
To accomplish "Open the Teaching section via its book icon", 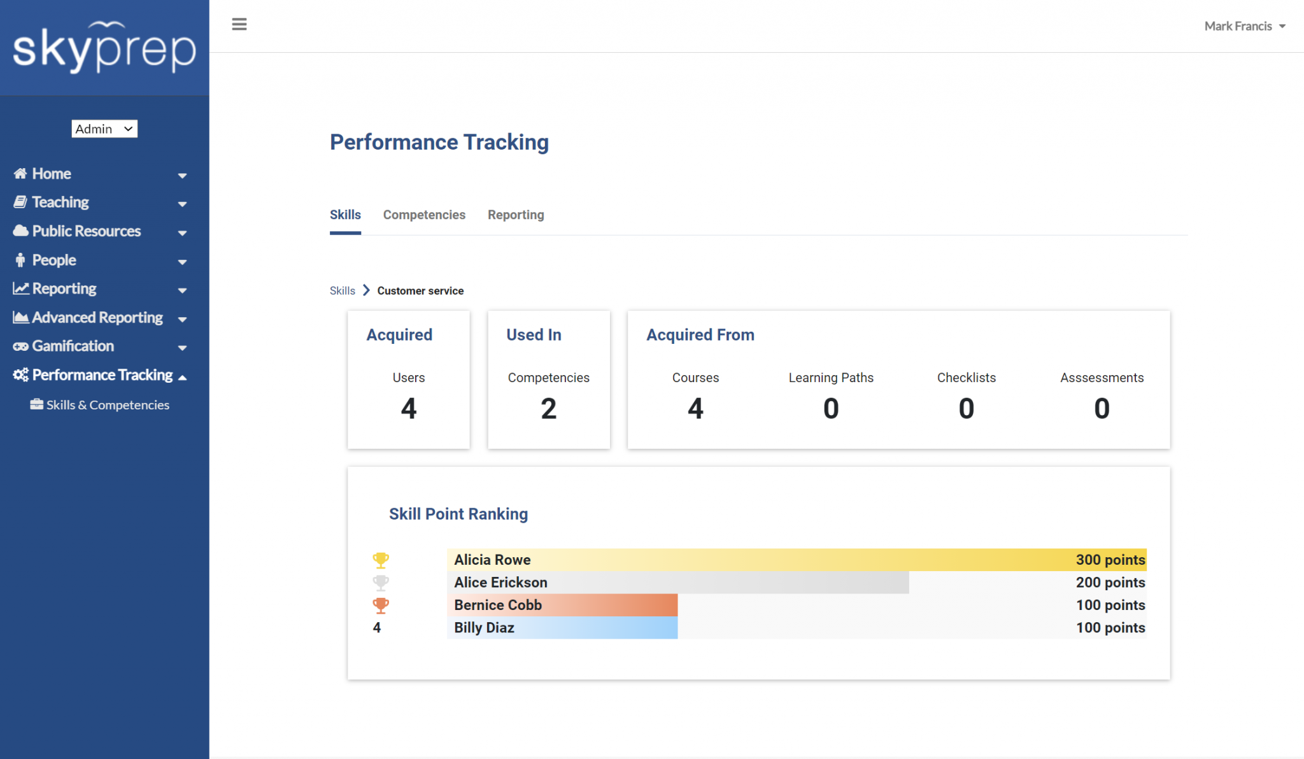I will click(x=19, y=202).
